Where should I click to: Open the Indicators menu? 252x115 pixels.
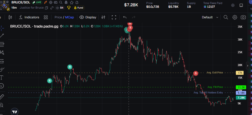point(29,17)
